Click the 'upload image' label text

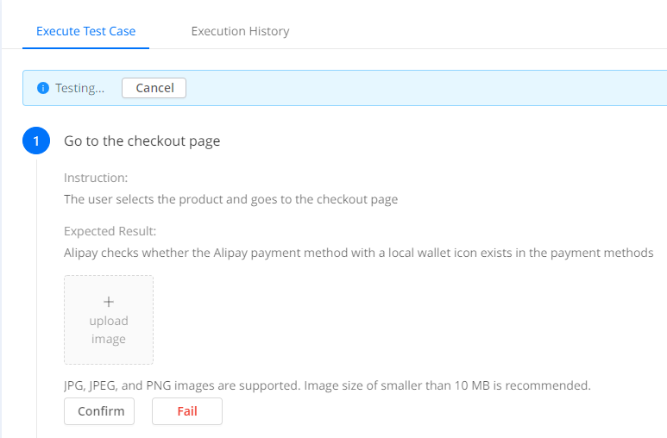(x=109, y=330)
